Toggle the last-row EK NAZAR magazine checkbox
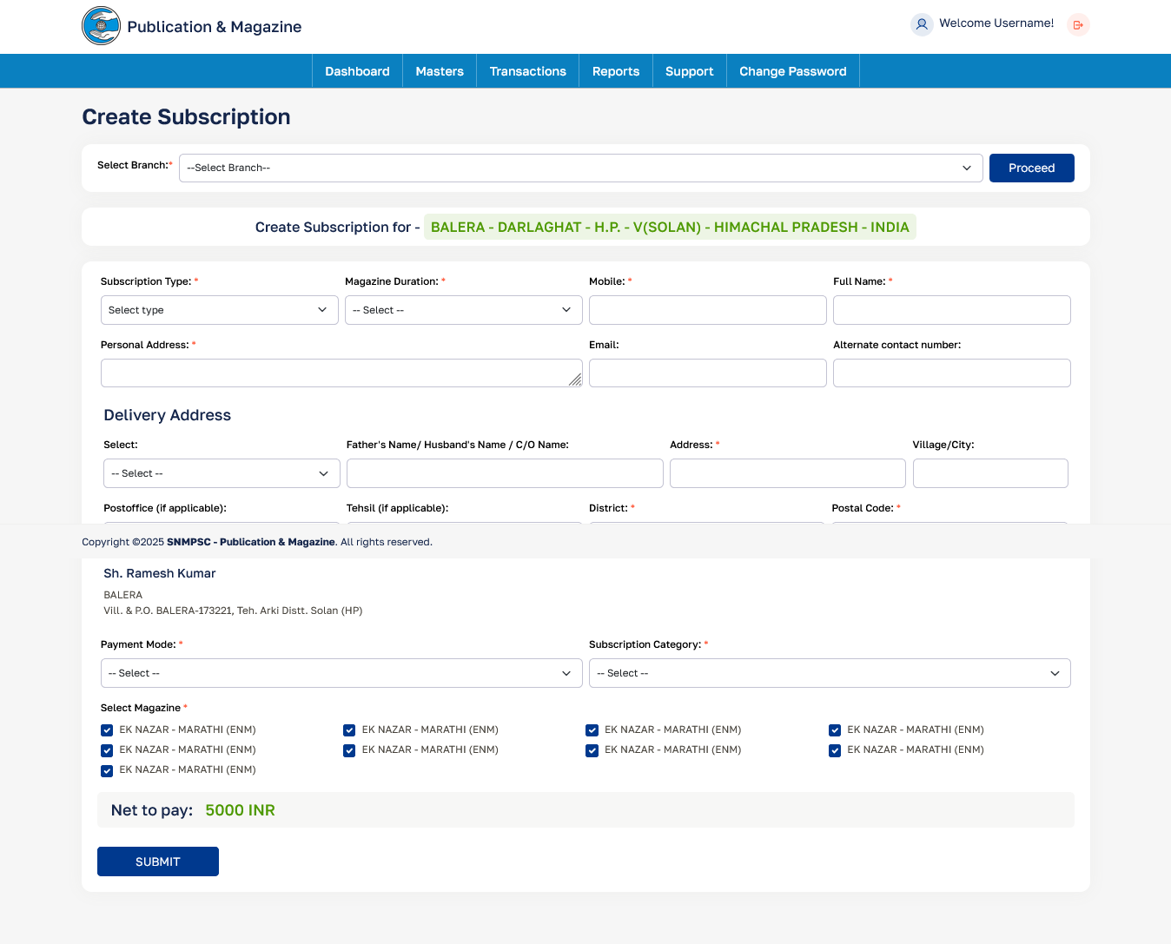This screenshot has width=1171, height=944. click(x=107, y=770)
